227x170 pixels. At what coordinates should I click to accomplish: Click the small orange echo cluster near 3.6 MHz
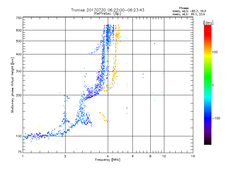pyautogui.click(x=104, y=117)
